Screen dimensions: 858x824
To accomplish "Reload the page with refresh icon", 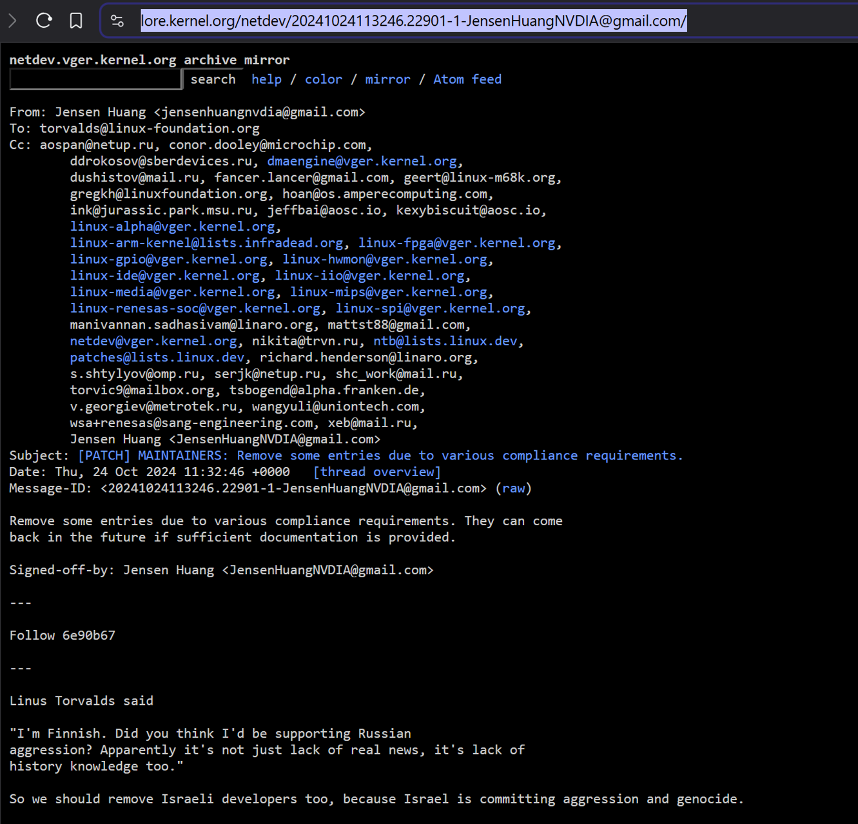I will click(x=44, y=21).
